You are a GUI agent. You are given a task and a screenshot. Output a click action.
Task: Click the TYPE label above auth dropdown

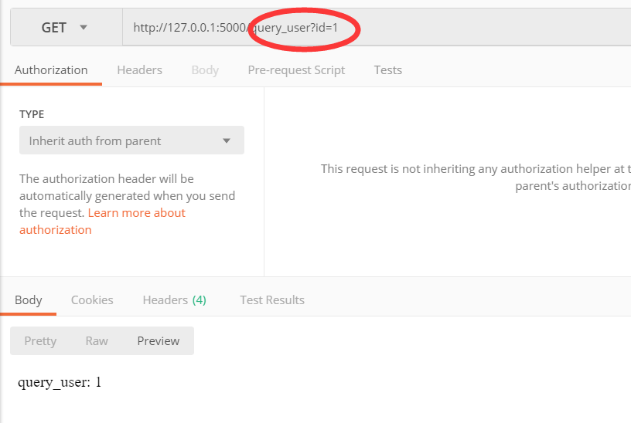click(32, 114)
